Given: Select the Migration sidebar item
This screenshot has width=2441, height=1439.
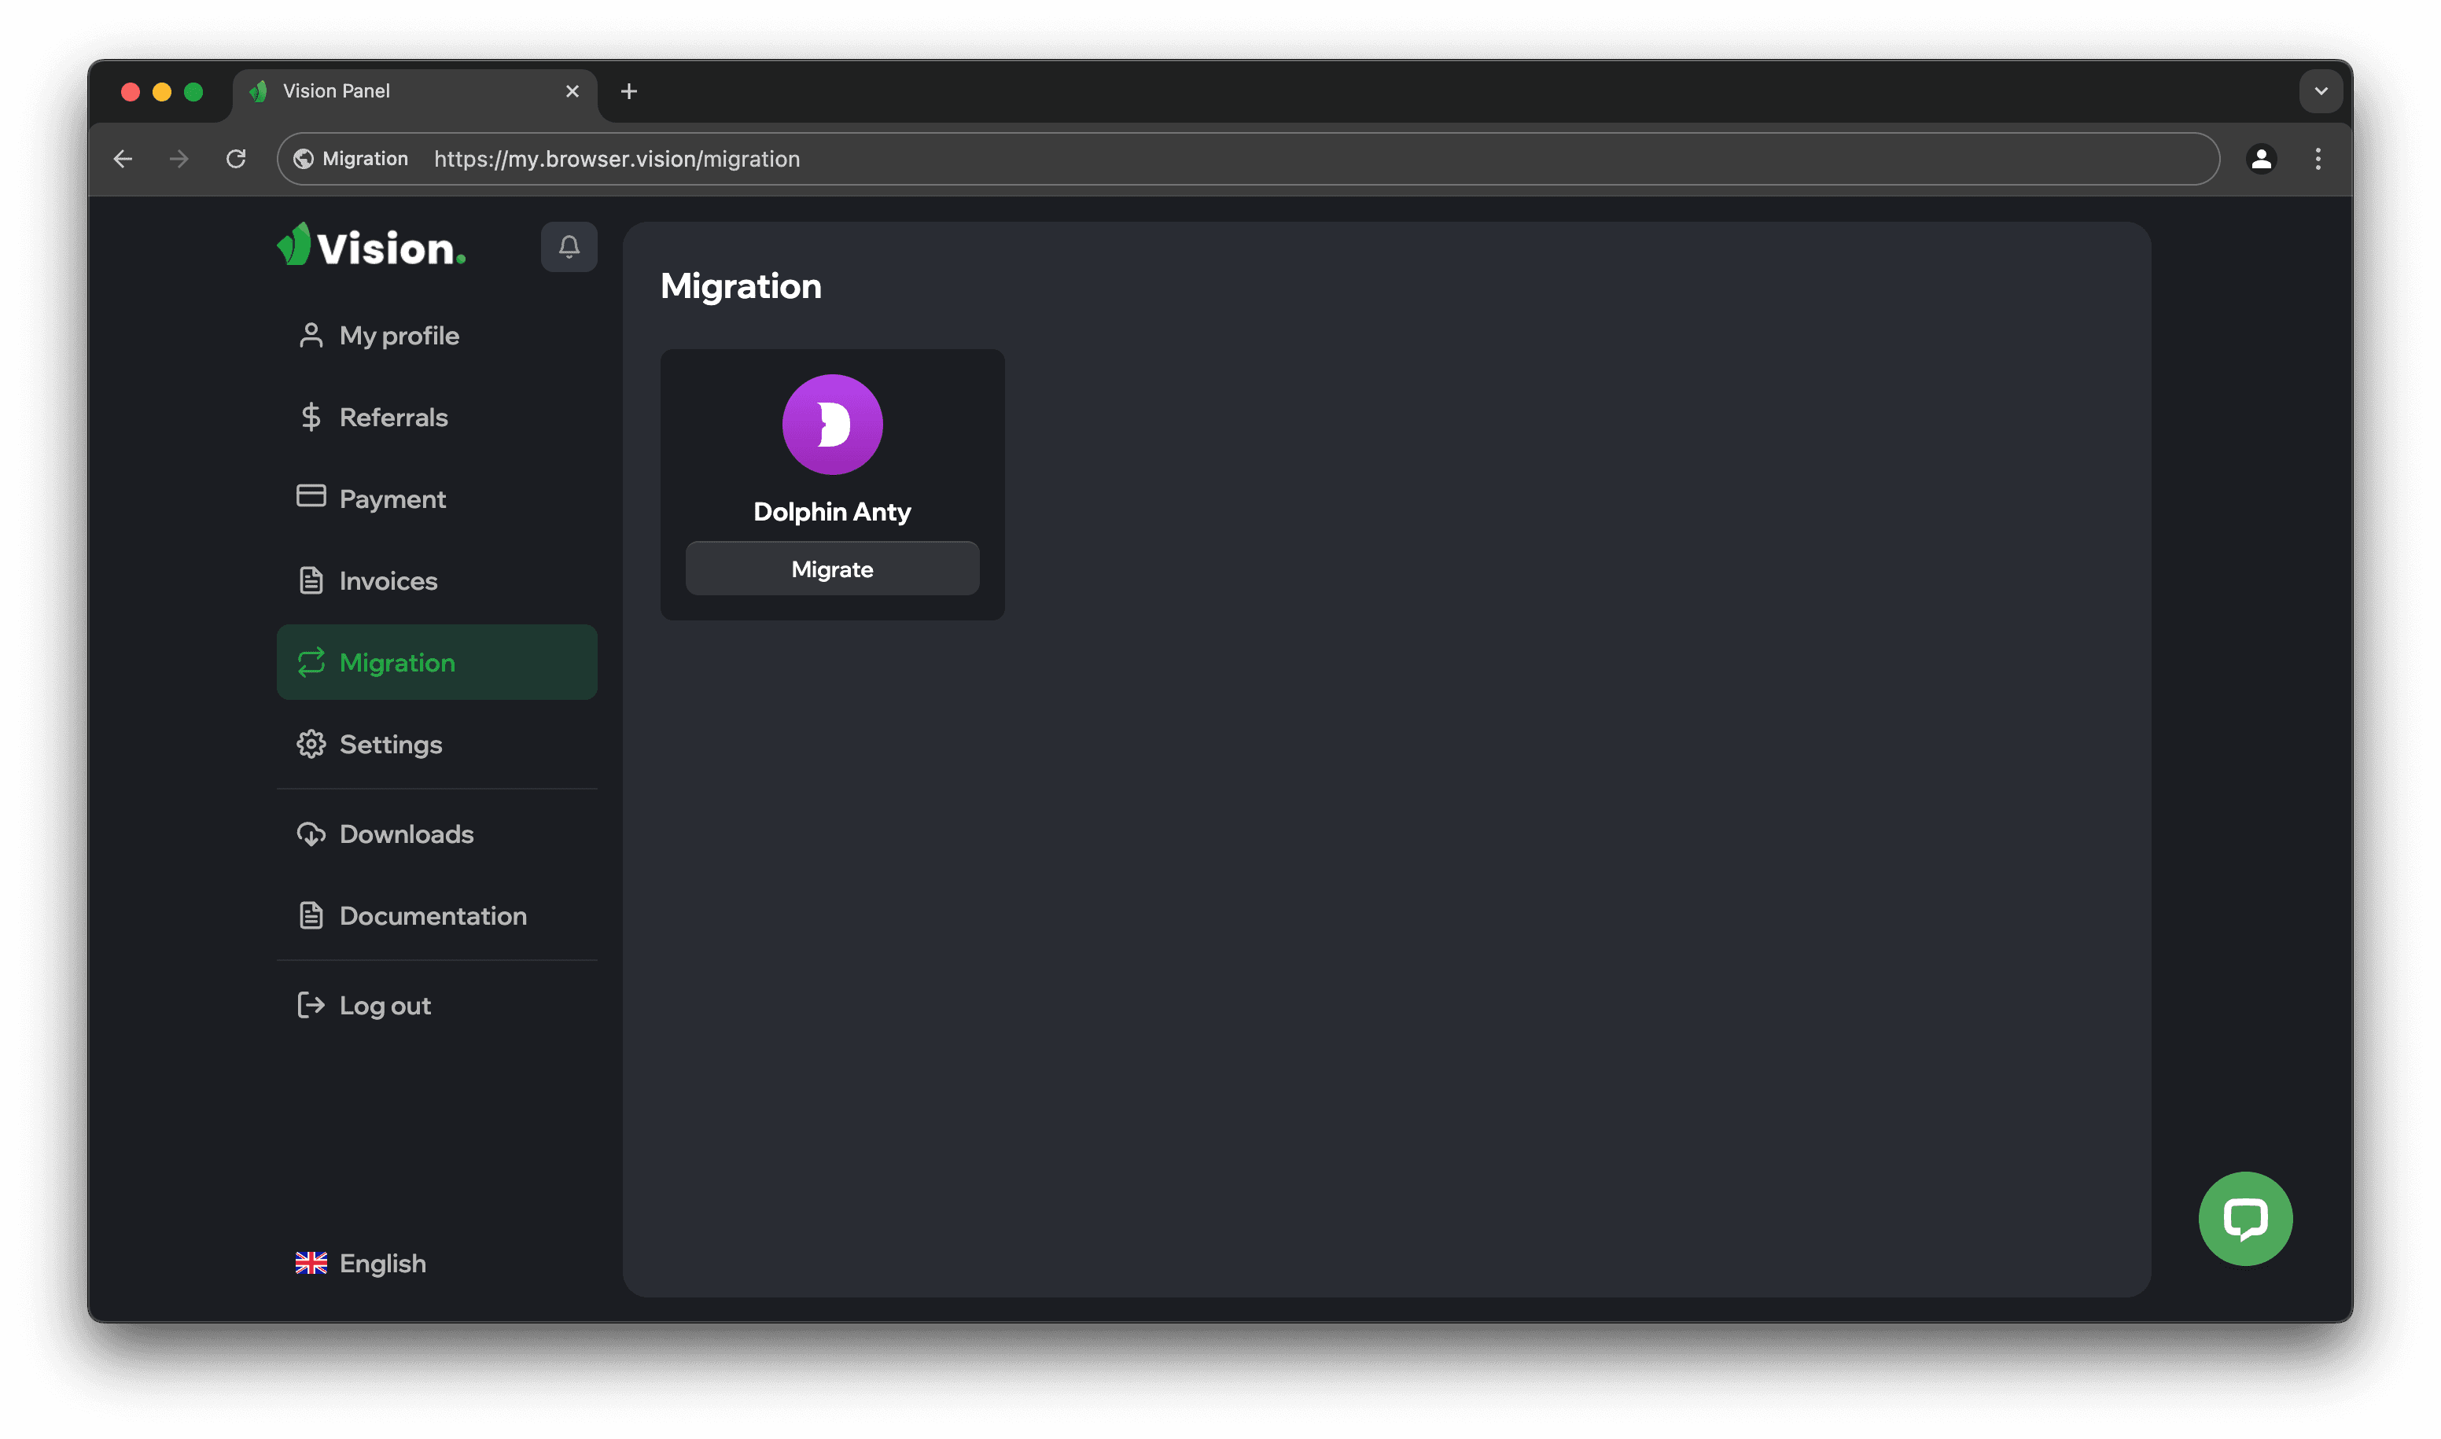Looking at the screenshot, I should [x=436, y=662].
